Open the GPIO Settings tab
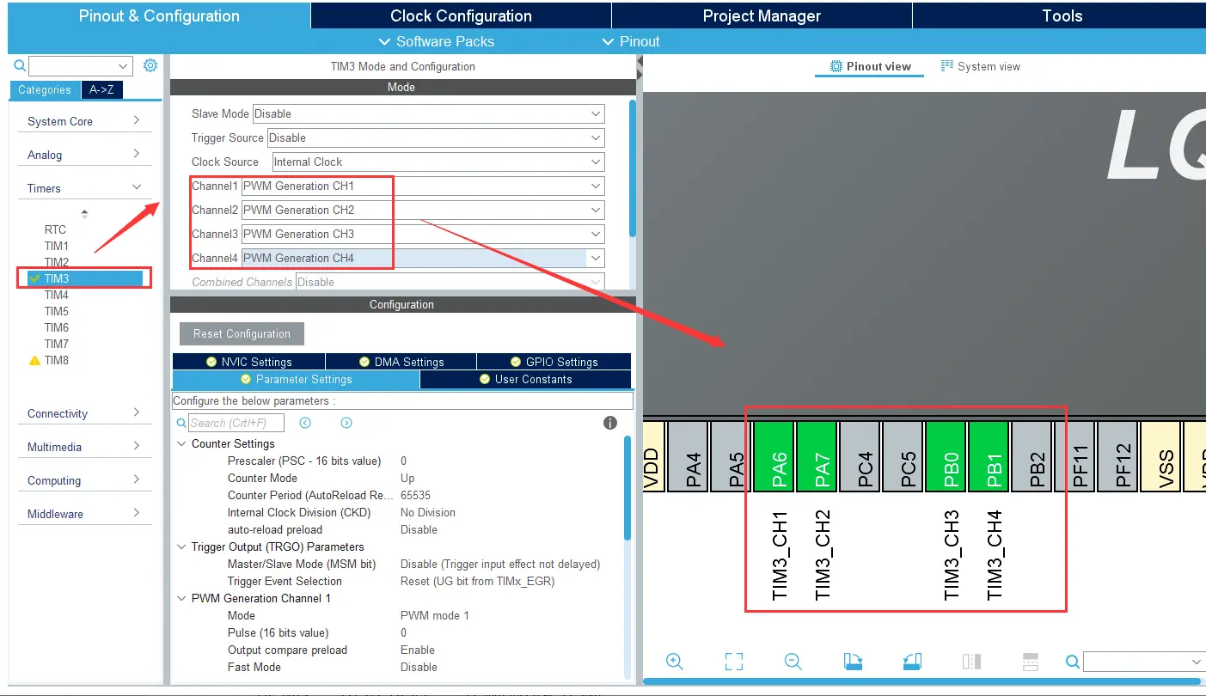 (x=554, y=362)
